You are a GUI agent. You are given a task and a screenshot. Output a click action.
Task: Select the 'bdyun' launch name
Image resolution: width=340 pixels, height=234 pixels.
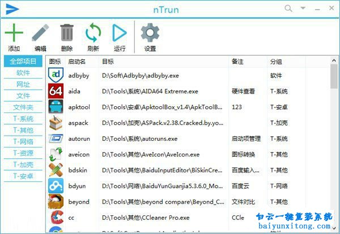[76, 186]
